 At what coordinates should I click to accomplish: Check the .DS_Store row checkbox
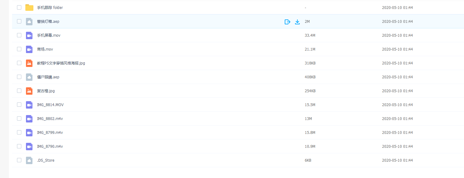(x=19, y=160)
